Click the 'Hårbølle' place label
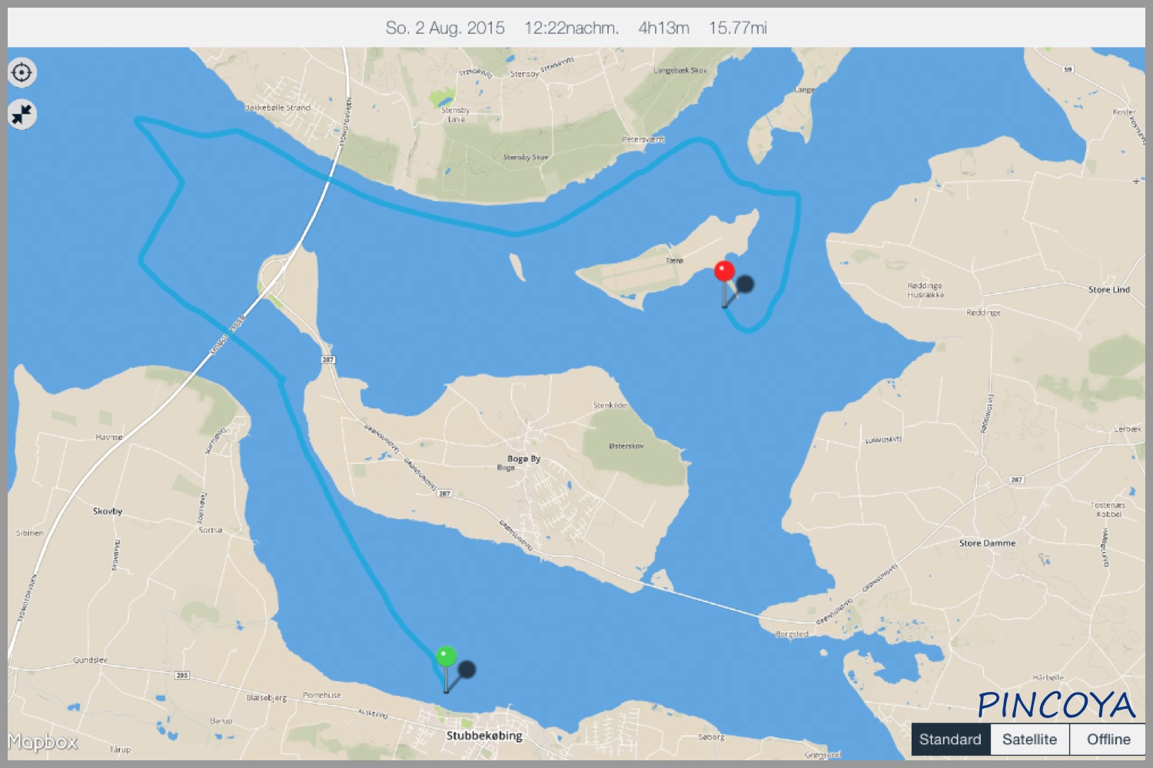1153x768 pixels. pos(1048,677)
